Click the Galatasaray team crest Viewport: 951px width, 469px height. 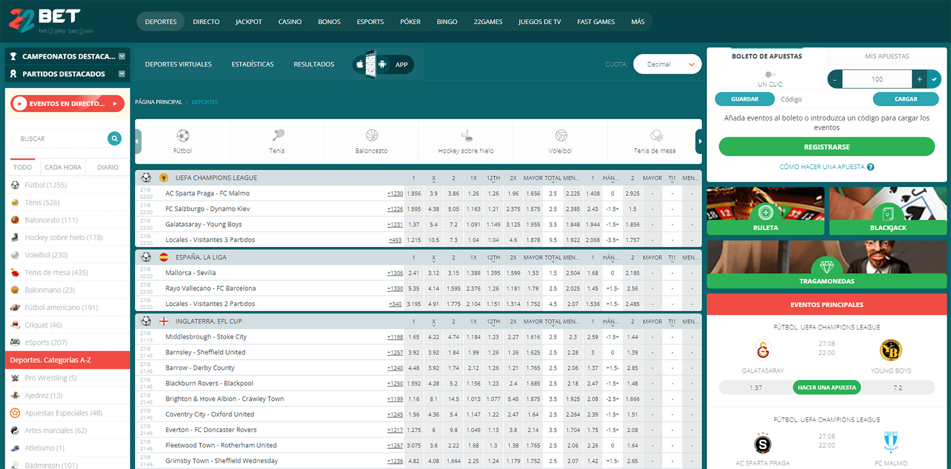763,350
